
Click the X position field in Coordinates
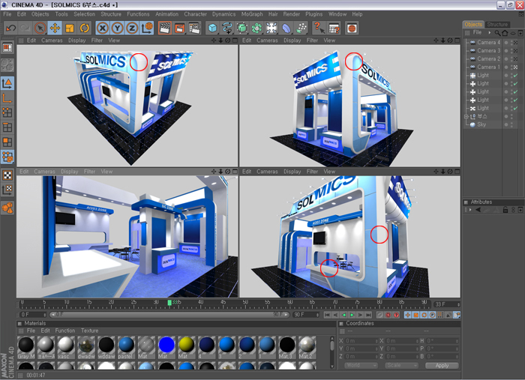[x=361, y=341]
